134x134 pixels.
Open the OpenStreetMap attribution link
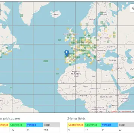tap(126, 111)
